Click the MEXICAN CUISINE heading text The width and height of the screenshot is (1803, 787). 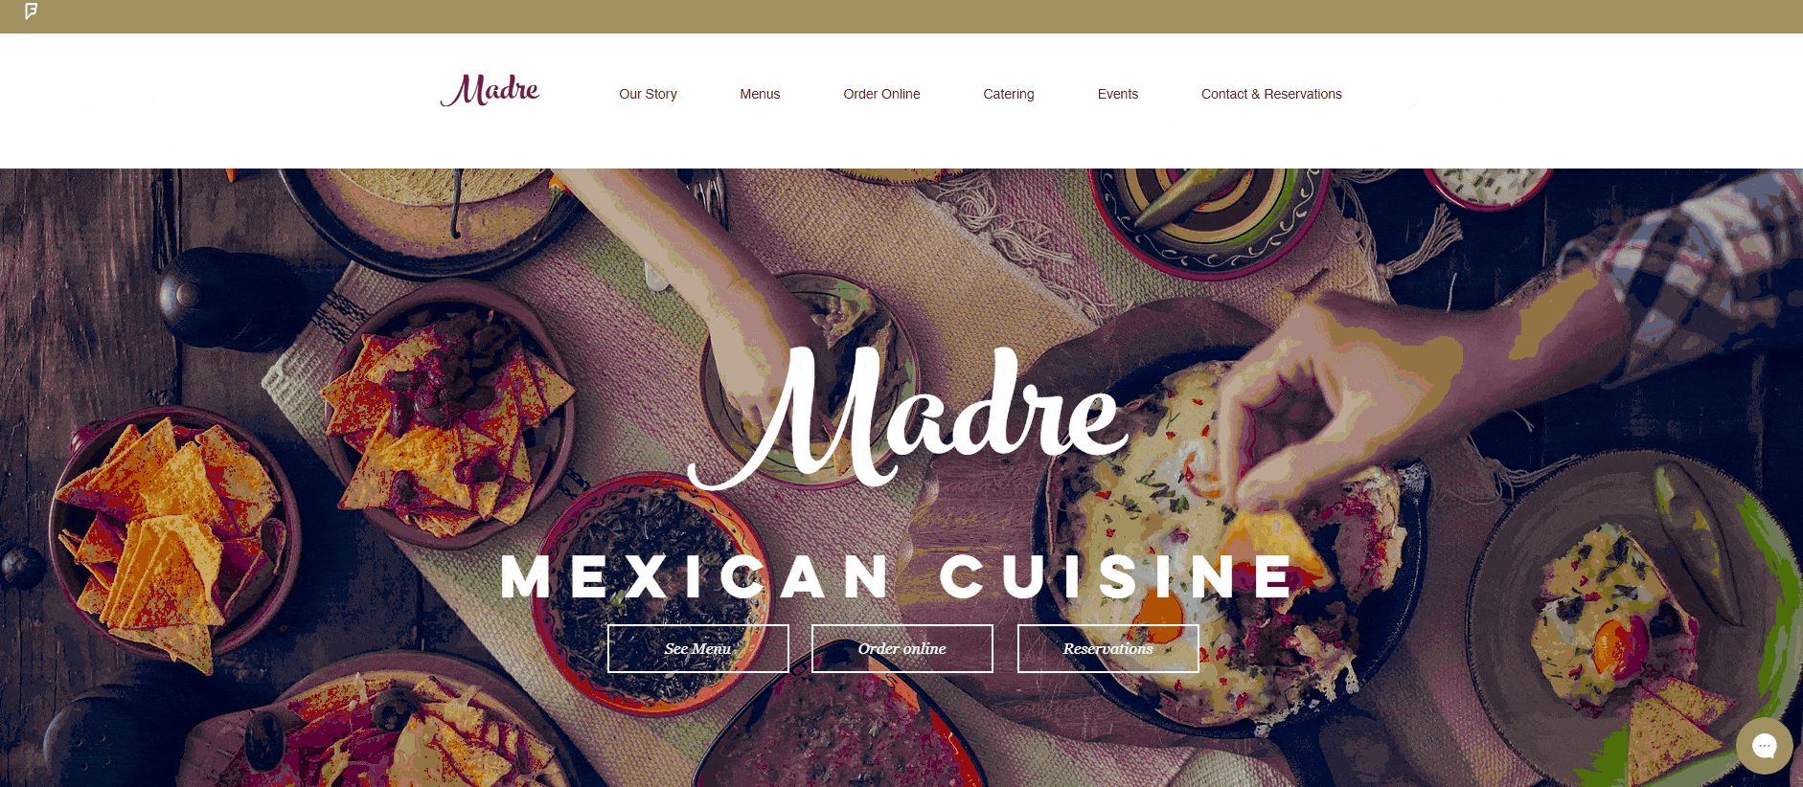(x=899, y=576)
